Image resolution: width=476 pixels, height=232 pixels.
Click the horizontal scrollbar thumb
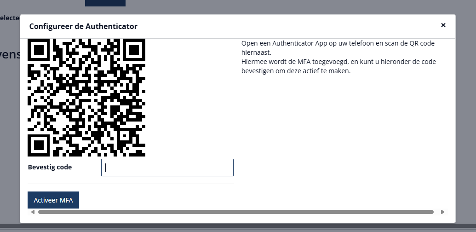tap(235, 212)
